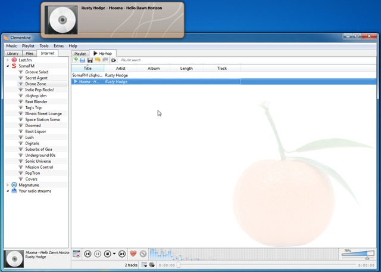Select Space Station Soma stream
Image resolution: width=381 pixels, height=272 pixels.
click(x=42, y=119)
